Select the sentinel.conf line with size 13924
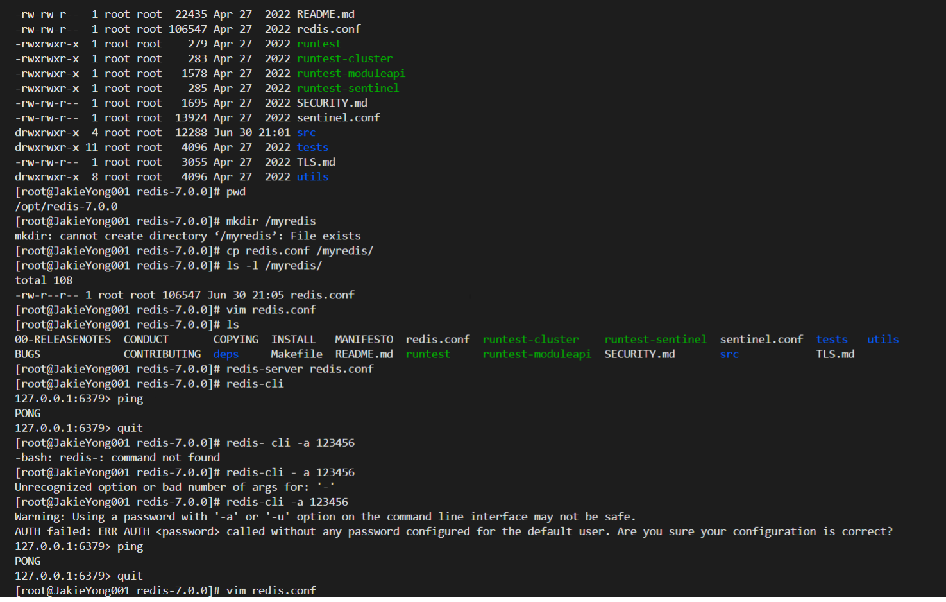The height and width of the screenshot is (602, 946). 198,117
